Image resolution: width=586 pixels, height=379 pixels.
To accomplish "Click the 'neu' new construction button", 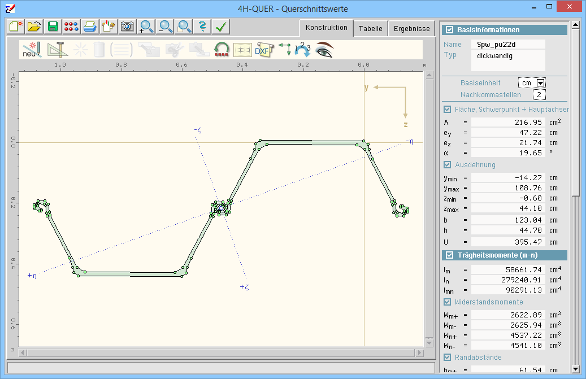I will (x=32, y=50).
